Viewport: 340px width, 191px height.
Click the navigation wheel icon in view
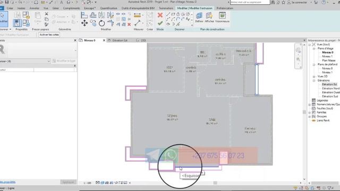point(298,50)
